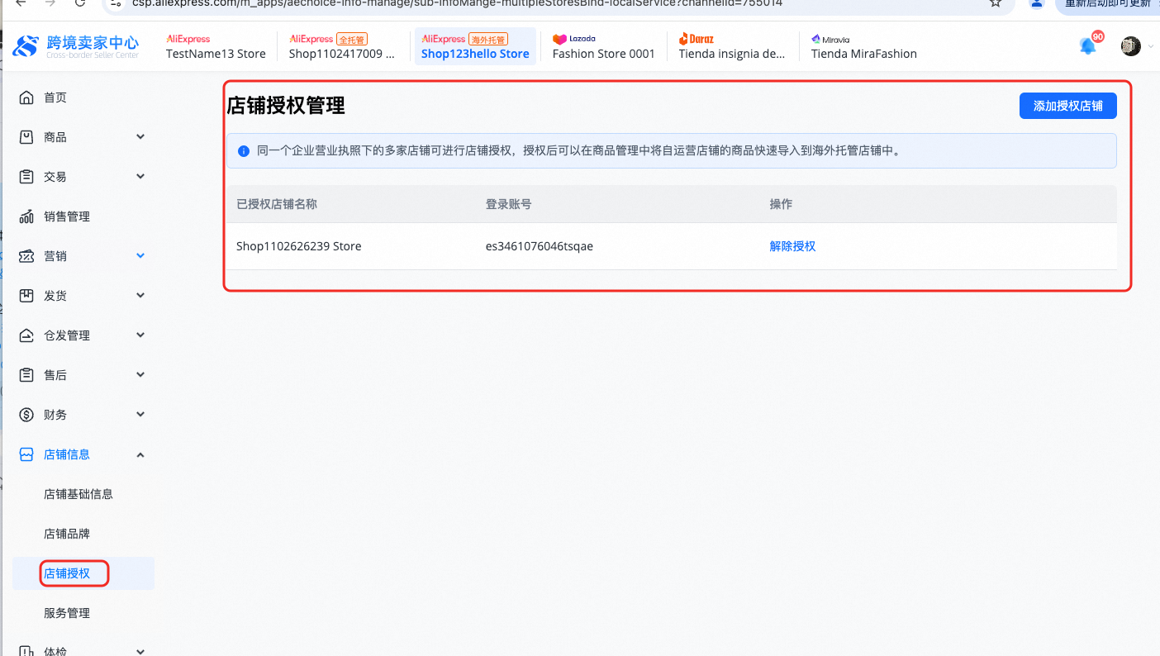Open 店铺基础信息 submenu item
Image resolution: width=1160 pixels, height=656 pixels.
[x=78, y=494]
